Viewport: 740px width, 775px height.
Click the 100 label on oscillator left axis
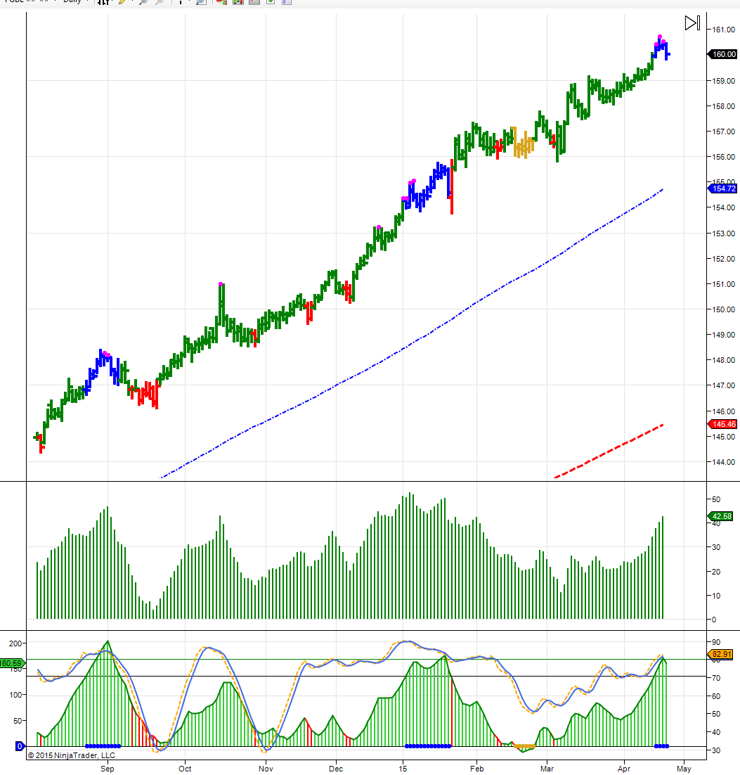[x=15, y=695]
